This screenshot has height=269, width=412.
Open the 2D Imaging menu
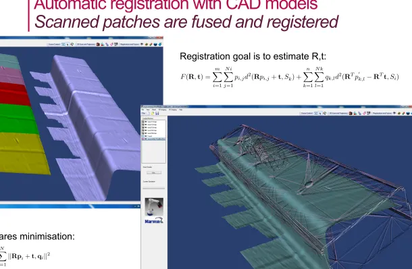click(x=162, y=109)
